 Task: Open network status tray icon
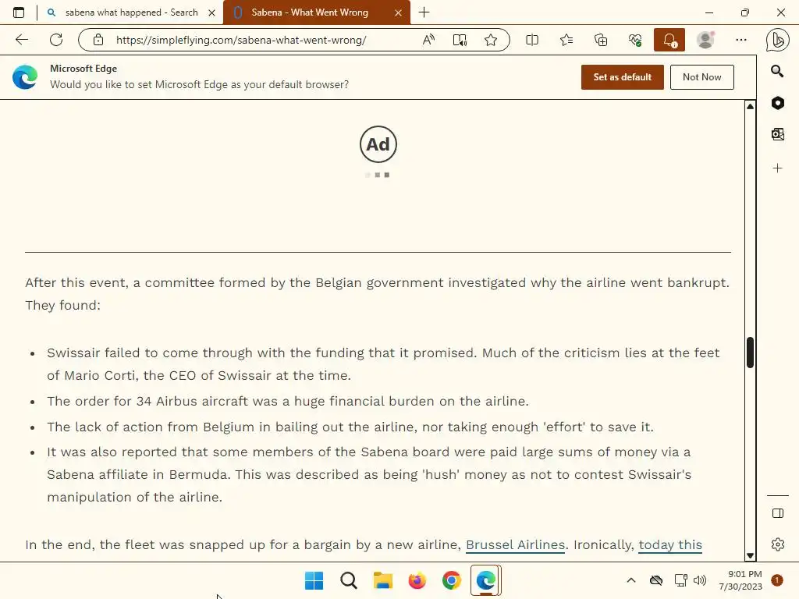tap(680, 580)
